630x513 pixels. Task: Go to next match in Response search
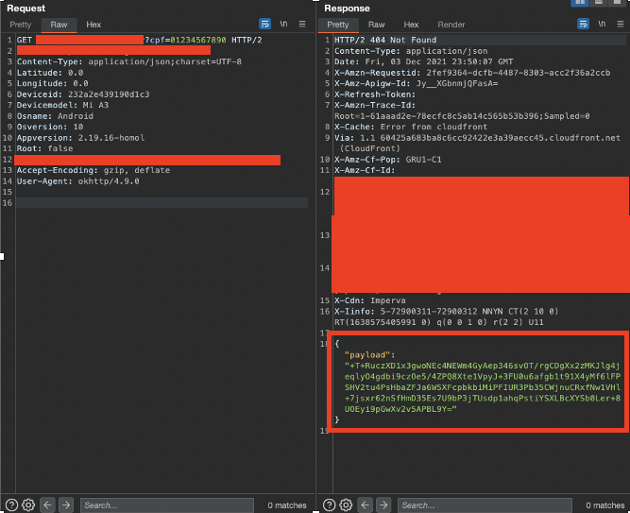coord(383,504)
